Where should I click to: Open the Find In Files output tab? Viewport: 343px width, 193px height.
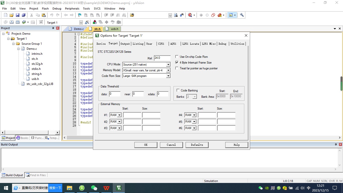[36, 175]
